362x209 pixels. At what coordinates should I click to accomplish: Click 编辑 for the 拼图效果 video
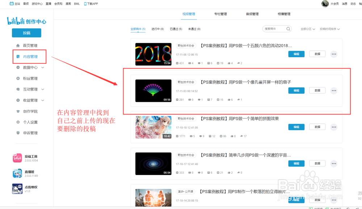[296, 127]
